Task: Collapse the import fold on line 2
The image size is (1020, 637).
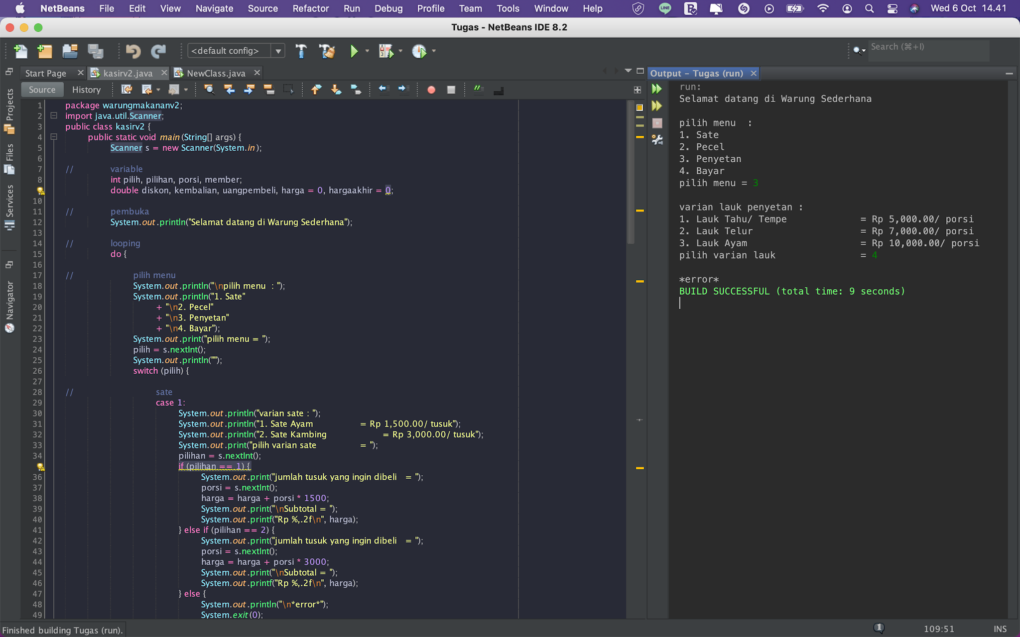Action: [x=54, y=115]
